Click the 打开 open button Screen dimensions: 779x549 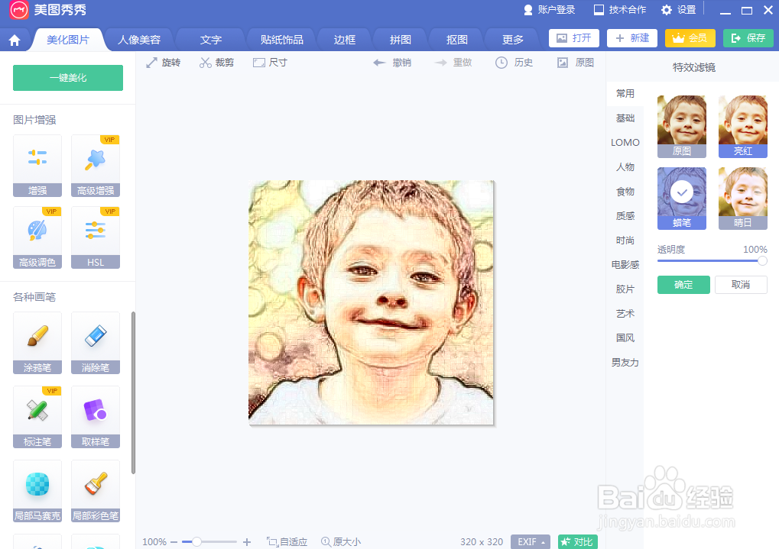pyautogui.click(x=574, y=38)
